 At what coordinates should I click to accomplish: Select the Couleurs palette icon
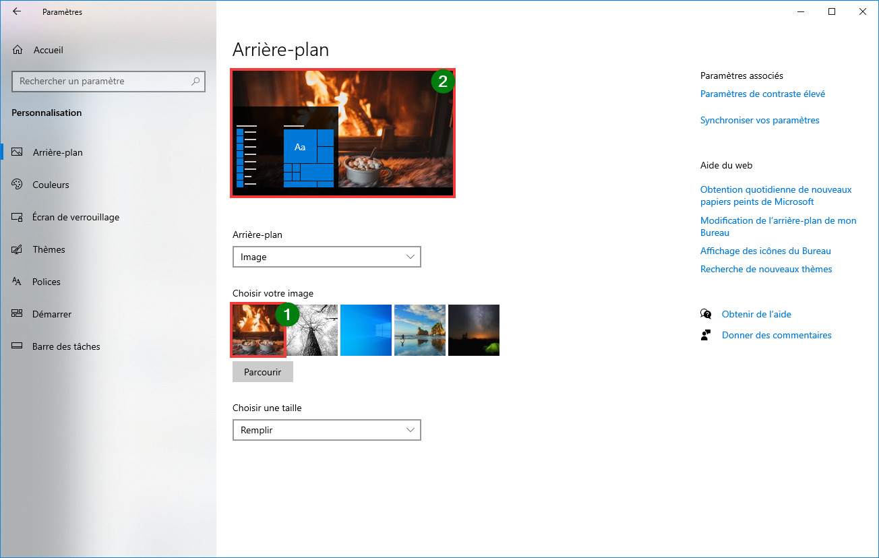(18, 185)
